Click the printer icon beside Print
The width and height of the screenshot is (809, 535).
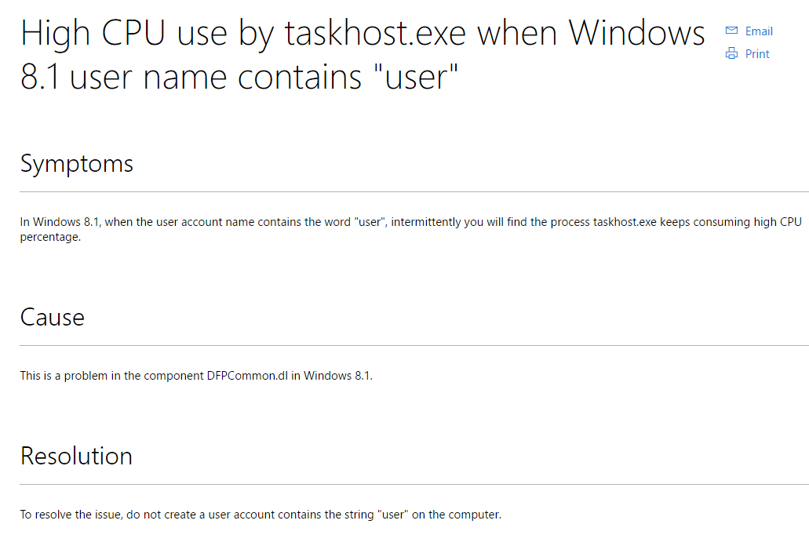(x=731, y=53)
